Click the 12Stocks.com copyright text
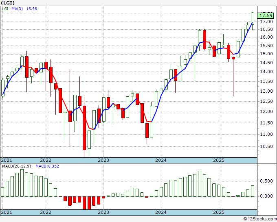This screenshot has height=222, width=277. coord(260,219)
